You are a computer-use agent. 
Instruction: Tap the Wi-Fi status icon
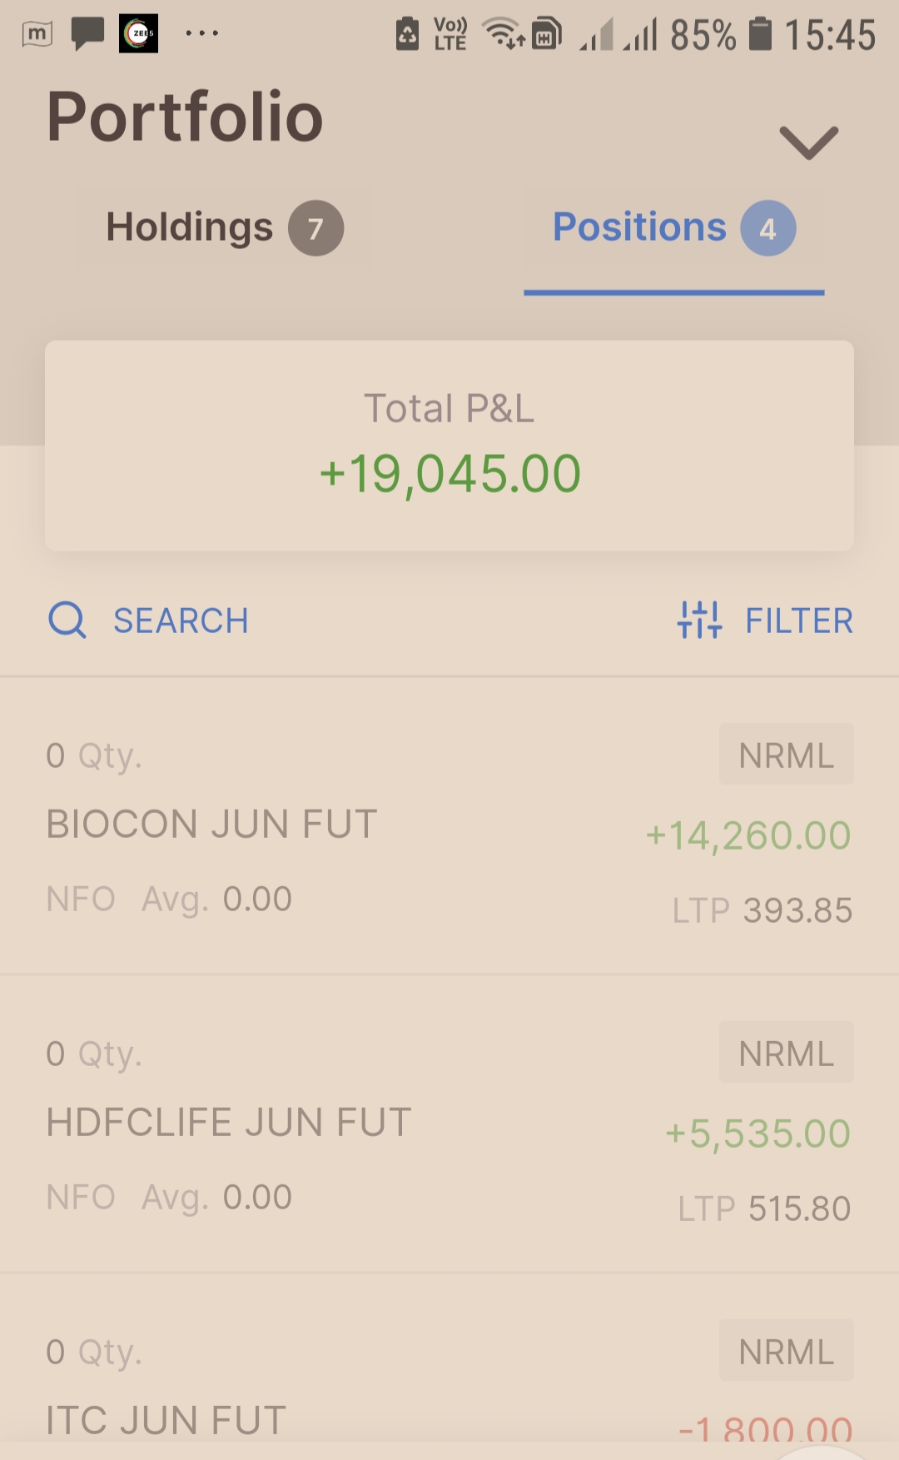pos(503,34)
